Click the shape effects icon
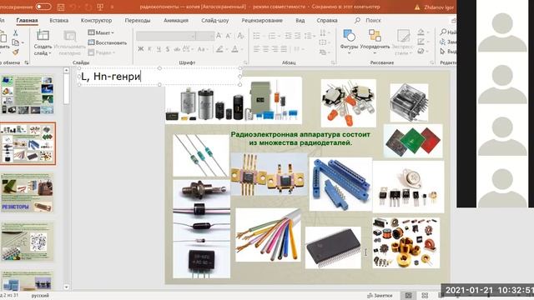The height and width of the screenshot is (300, 534). click(x=421, y=52)
